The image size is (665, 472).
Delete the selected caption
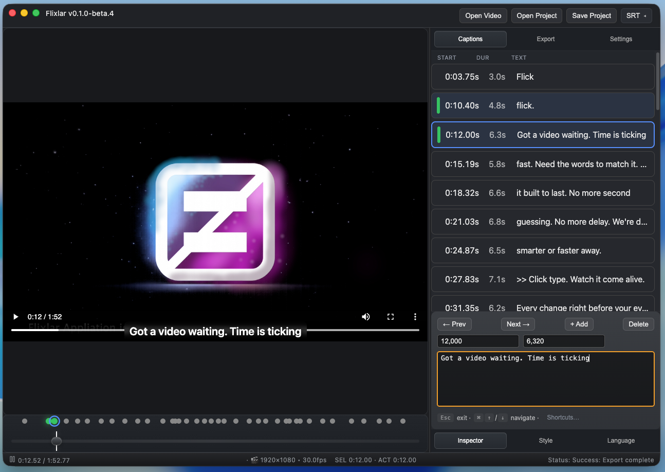tap(638, 324)
